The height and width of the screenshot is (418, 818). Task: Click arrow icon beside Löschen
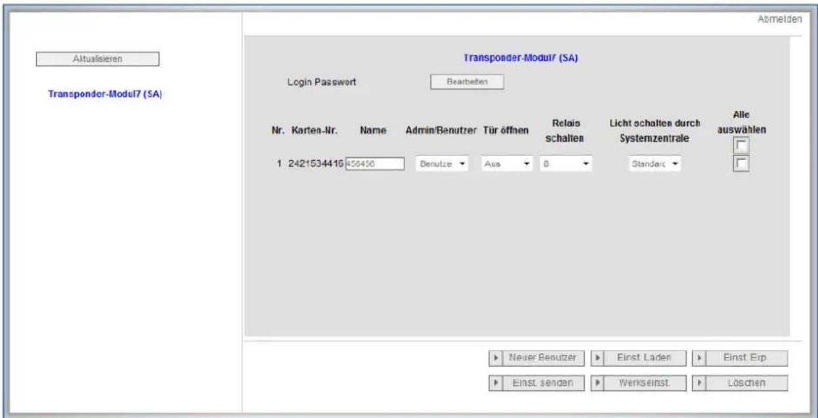(x=699, y=382)
